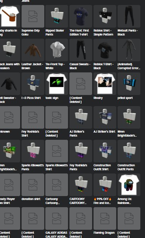Open the Wetsuit Pants - Black thumbnail
Viewport: 145px width, 238px height.
click(x=129, y=16)
